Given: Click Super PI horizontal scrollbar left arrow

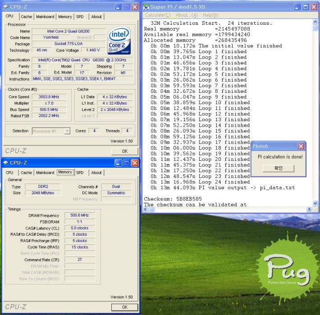Looking at the screenshot, I should [x=146, y=209].
